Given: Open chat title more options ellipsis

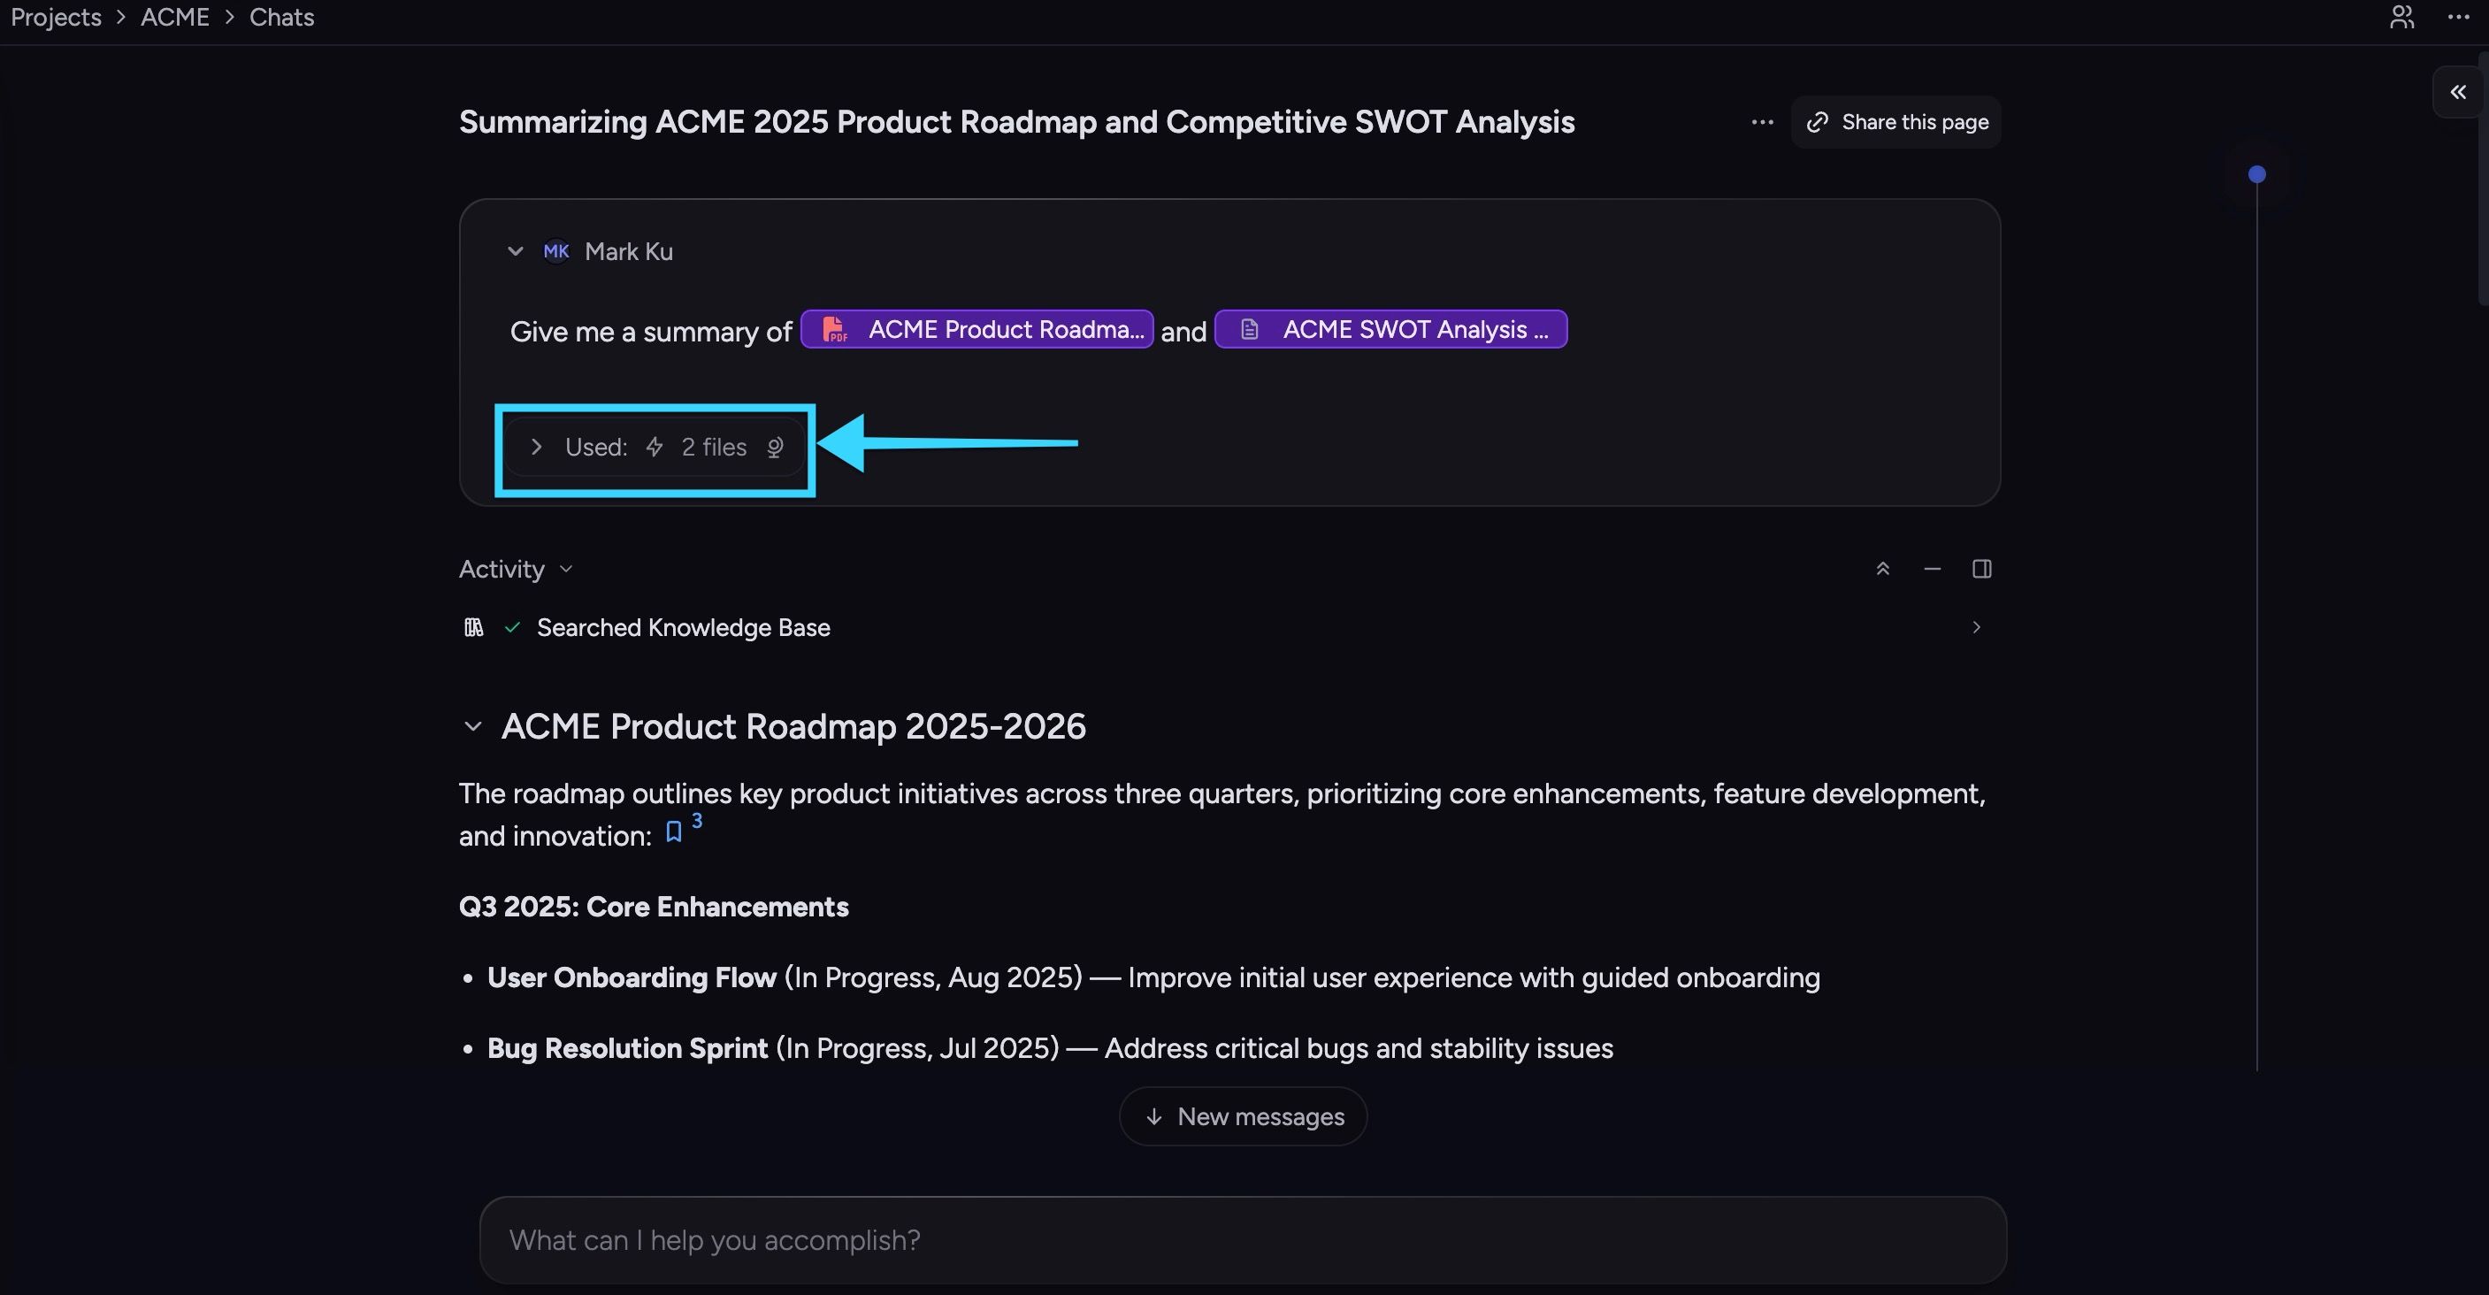Looking at the screenshot, I should point(1763,122).
